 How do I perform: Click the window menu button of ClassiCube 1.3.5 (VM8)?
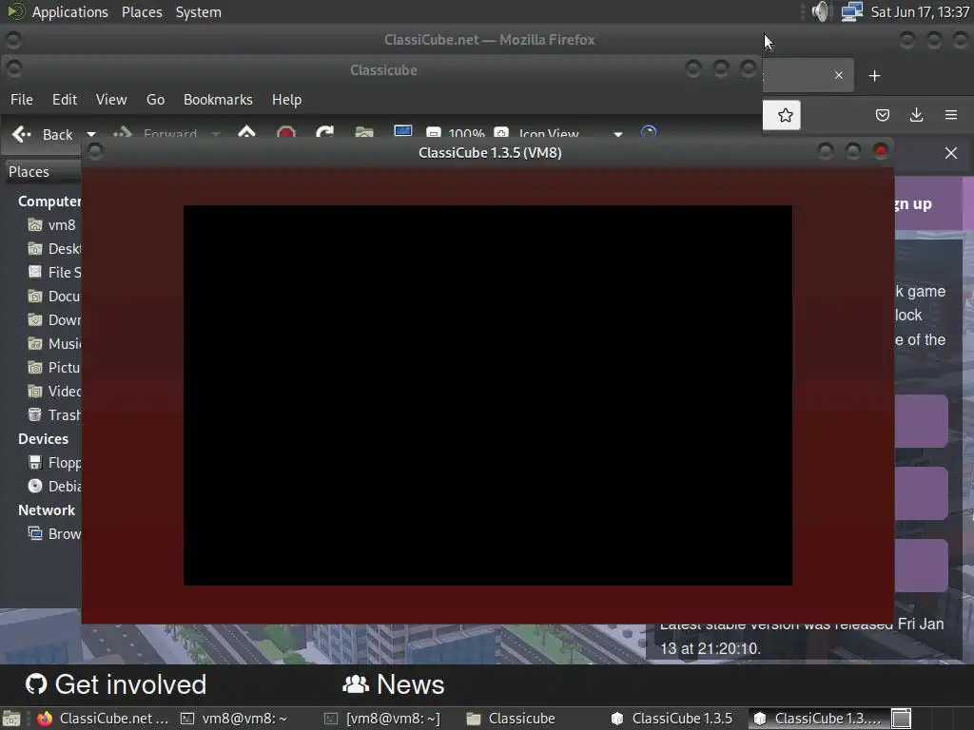coord(95,151)
